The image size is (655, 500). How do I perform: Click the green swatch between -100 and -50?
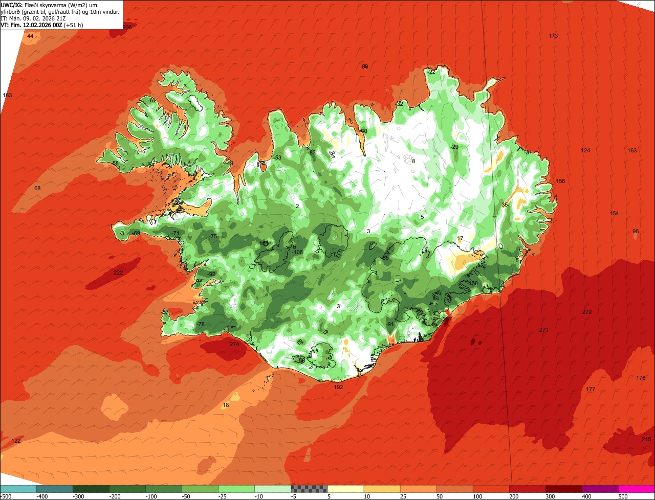pos(164,489)
